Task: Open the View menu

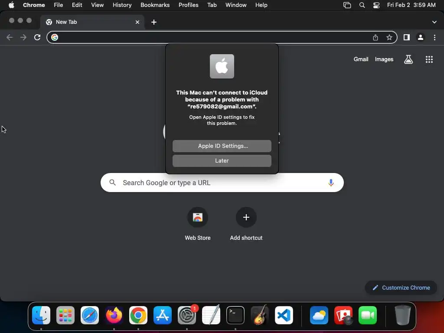Action: click(x=97, y=5)
